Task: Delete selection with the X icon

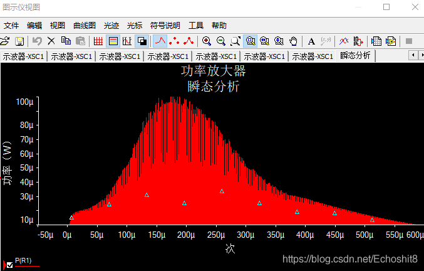Action: [x=51, y=41]
